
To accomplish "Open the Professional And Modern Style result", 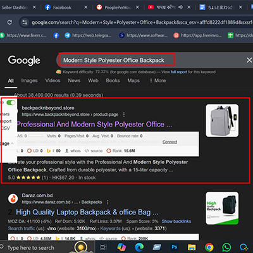I will point(94,124).
